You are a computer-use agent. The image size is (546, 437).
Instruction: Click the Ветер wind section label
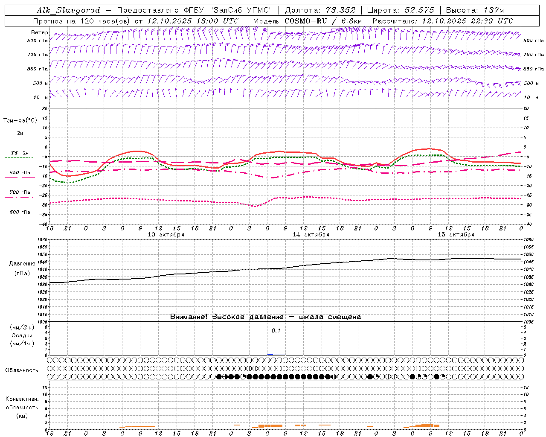[40, 32]
